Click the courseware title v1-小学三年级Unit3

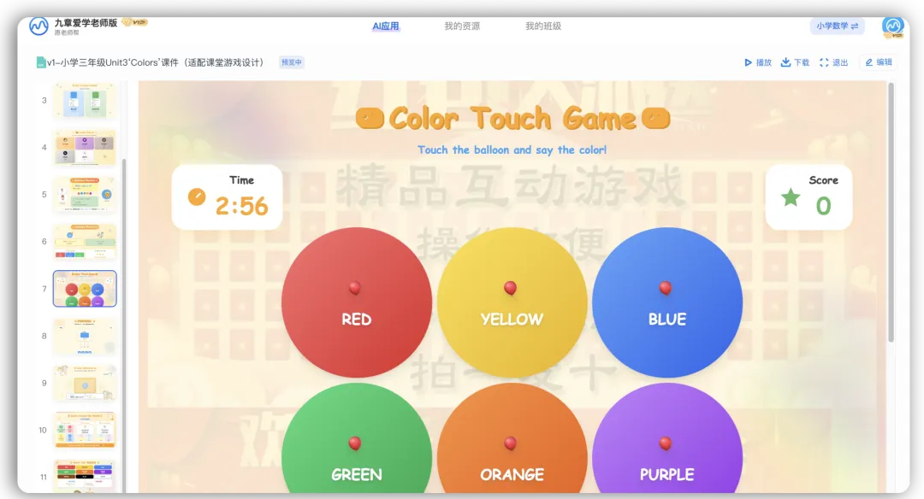coord(155,62)
